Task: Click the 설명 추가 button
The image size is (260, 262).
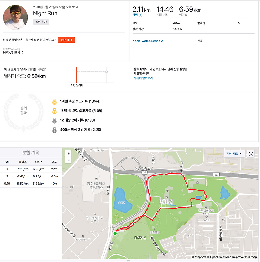Action: click(41, 22)
